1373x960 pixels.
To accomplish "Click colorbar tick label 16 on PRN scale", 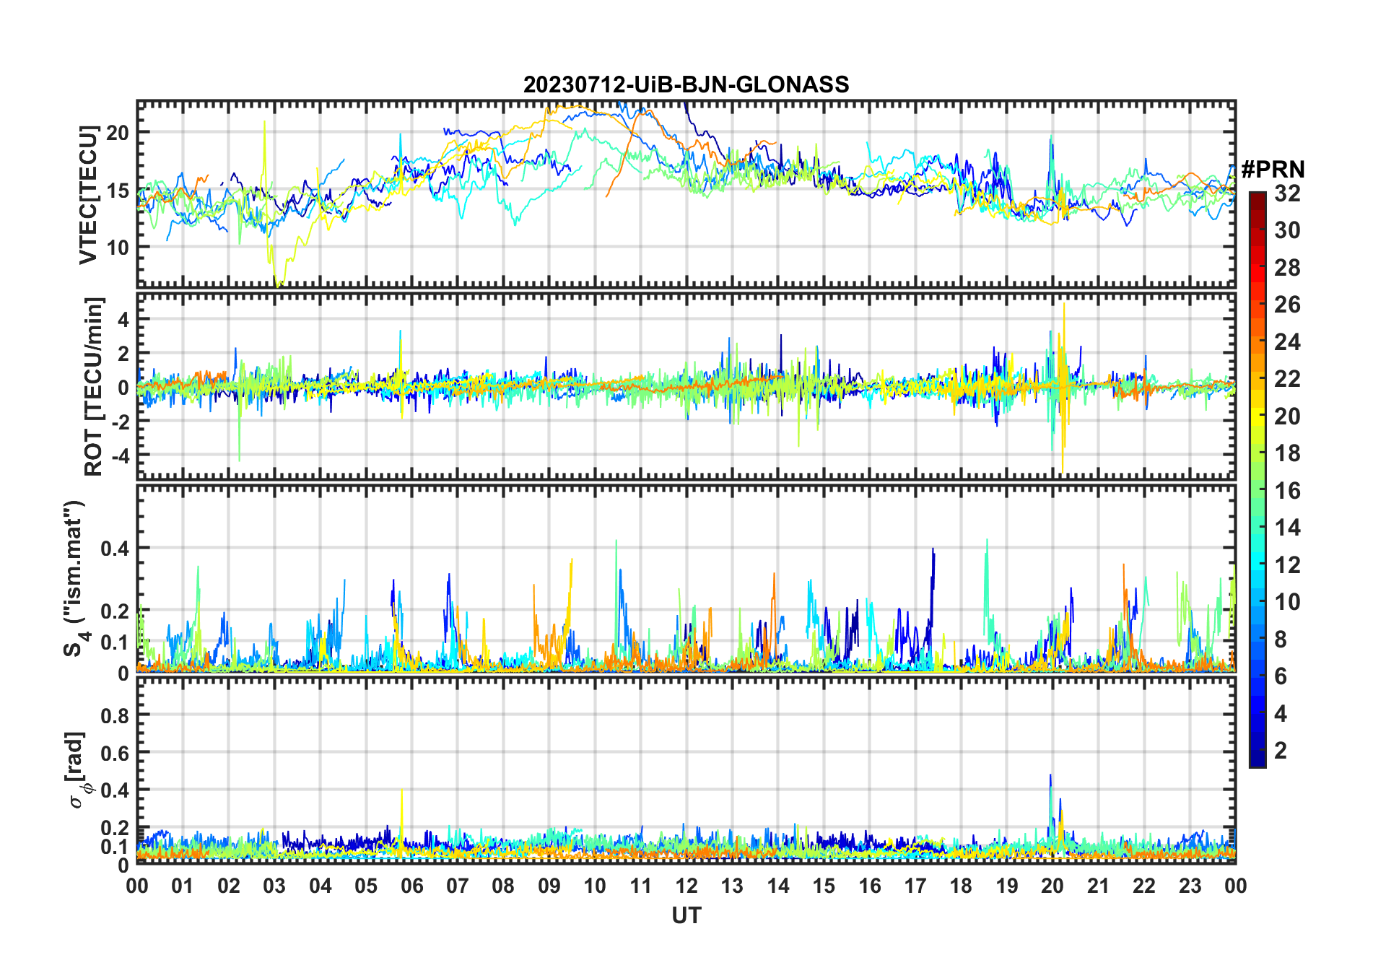I will (x=1287, y=491).
